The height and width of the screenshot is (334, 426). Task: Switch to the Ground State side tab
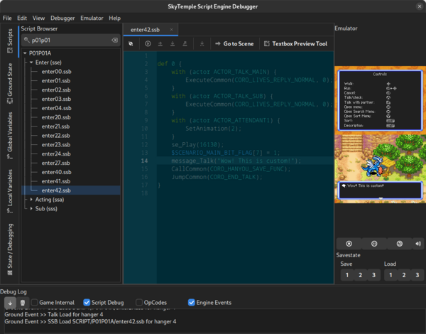[x=10, y=80]
